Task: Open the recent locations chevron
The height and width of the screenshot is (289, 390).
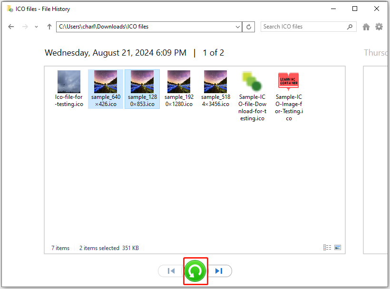Action: coord(37,27)
